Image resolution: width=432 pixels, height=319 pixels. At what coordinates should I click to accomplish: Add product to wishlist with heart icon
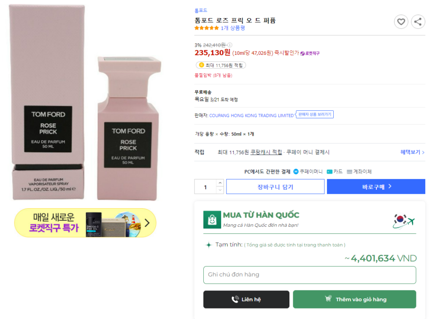(x=401, y=22)
